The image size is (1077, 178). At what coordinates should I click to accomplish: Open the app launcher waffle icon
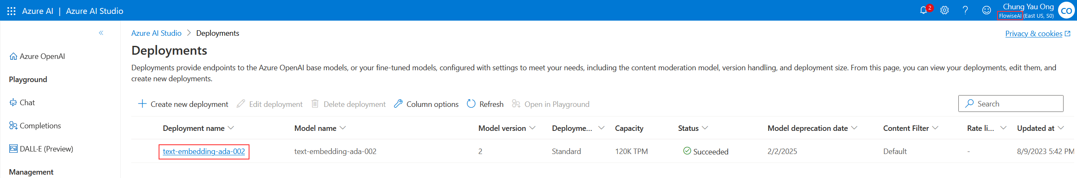11,11
